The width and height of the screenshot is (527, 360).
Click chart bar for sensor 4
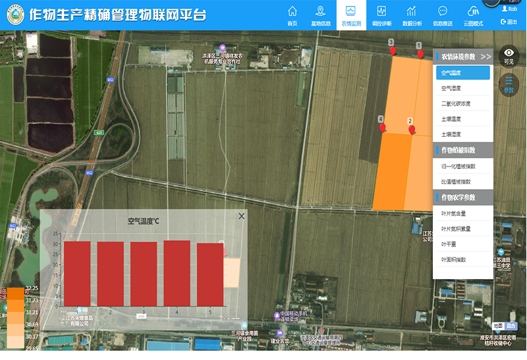pos(177,273)
